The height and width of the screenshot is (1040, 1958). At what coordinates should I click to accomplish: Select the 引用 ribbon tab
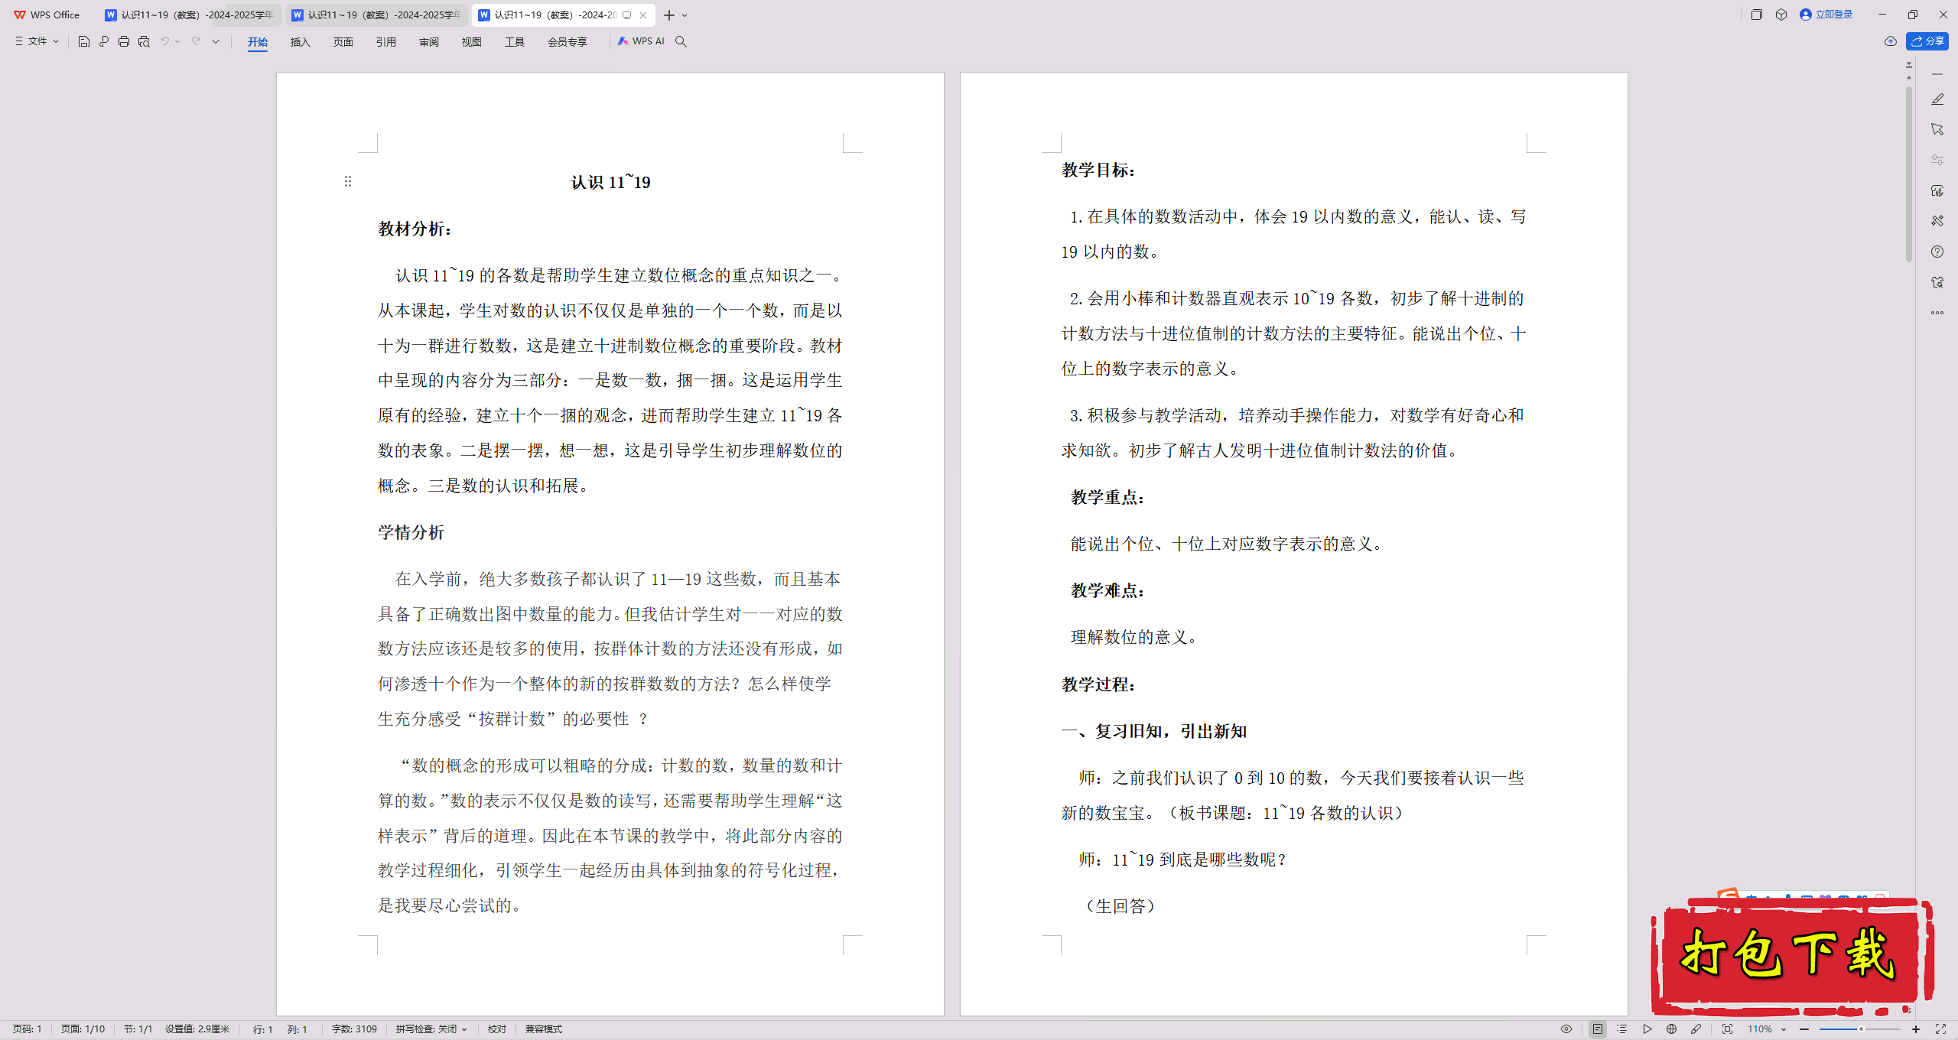[385, 42]
